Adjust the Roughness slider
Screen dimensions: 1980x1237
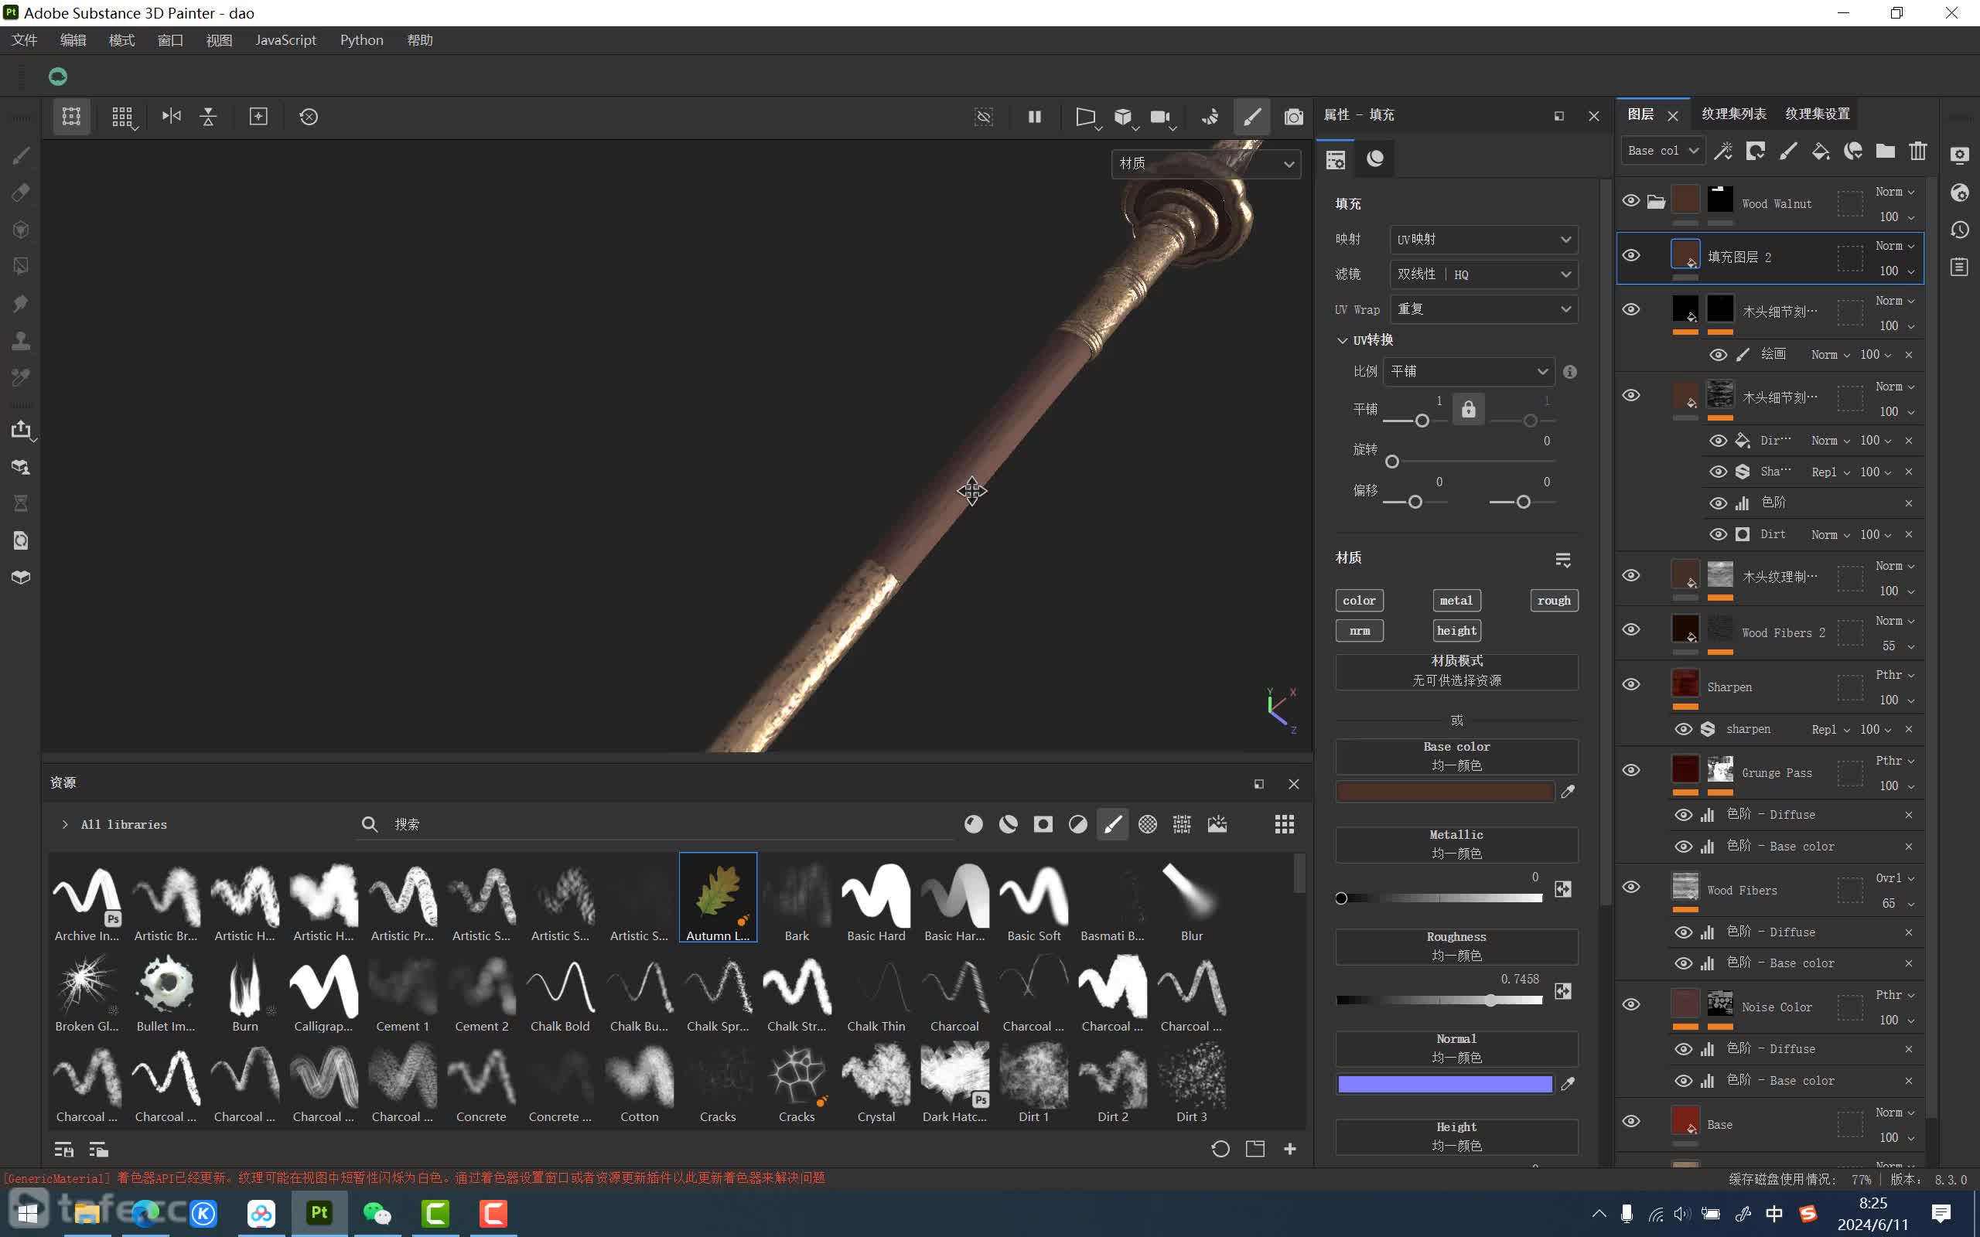[1439, 1000]
